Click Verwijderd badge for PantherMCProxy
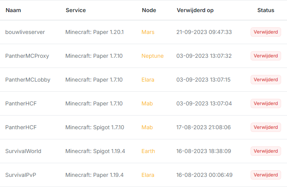 coord(266,56)
